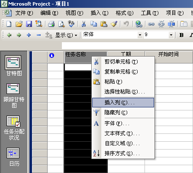193x173 pixels.
Task: Choose 文本样式(T)... in context menu
Action: (x=123, y=133)
